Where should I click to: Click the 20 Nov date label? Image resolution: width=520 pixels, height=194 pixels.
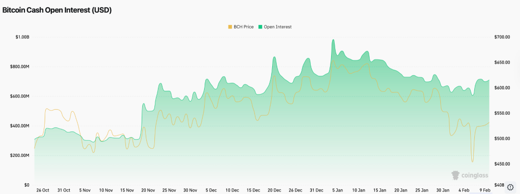click(148, 190)
